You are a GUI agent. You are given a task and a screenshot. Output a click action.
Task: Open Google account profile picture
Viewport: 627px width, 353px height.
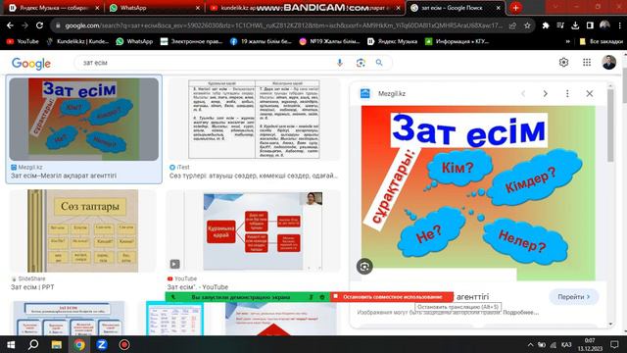(608, 63)
